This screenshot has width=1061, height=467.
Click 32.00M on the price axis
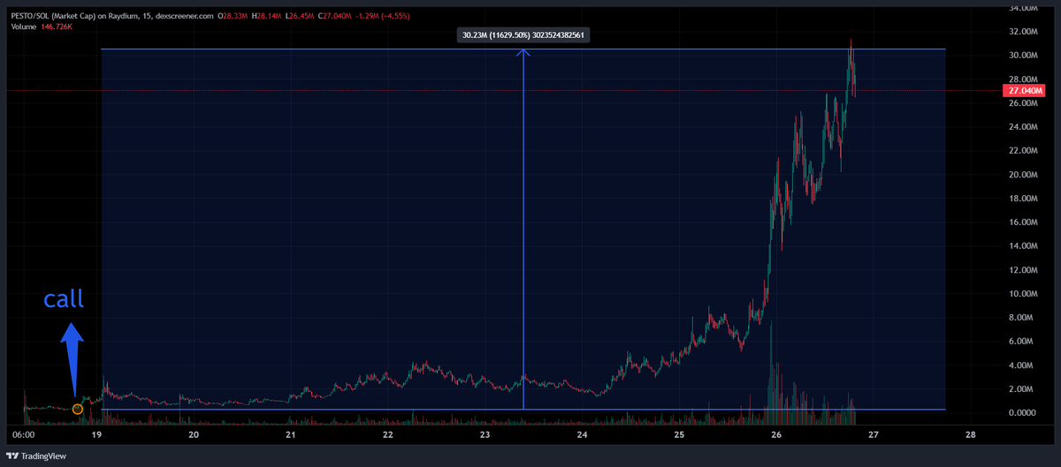1022,32
